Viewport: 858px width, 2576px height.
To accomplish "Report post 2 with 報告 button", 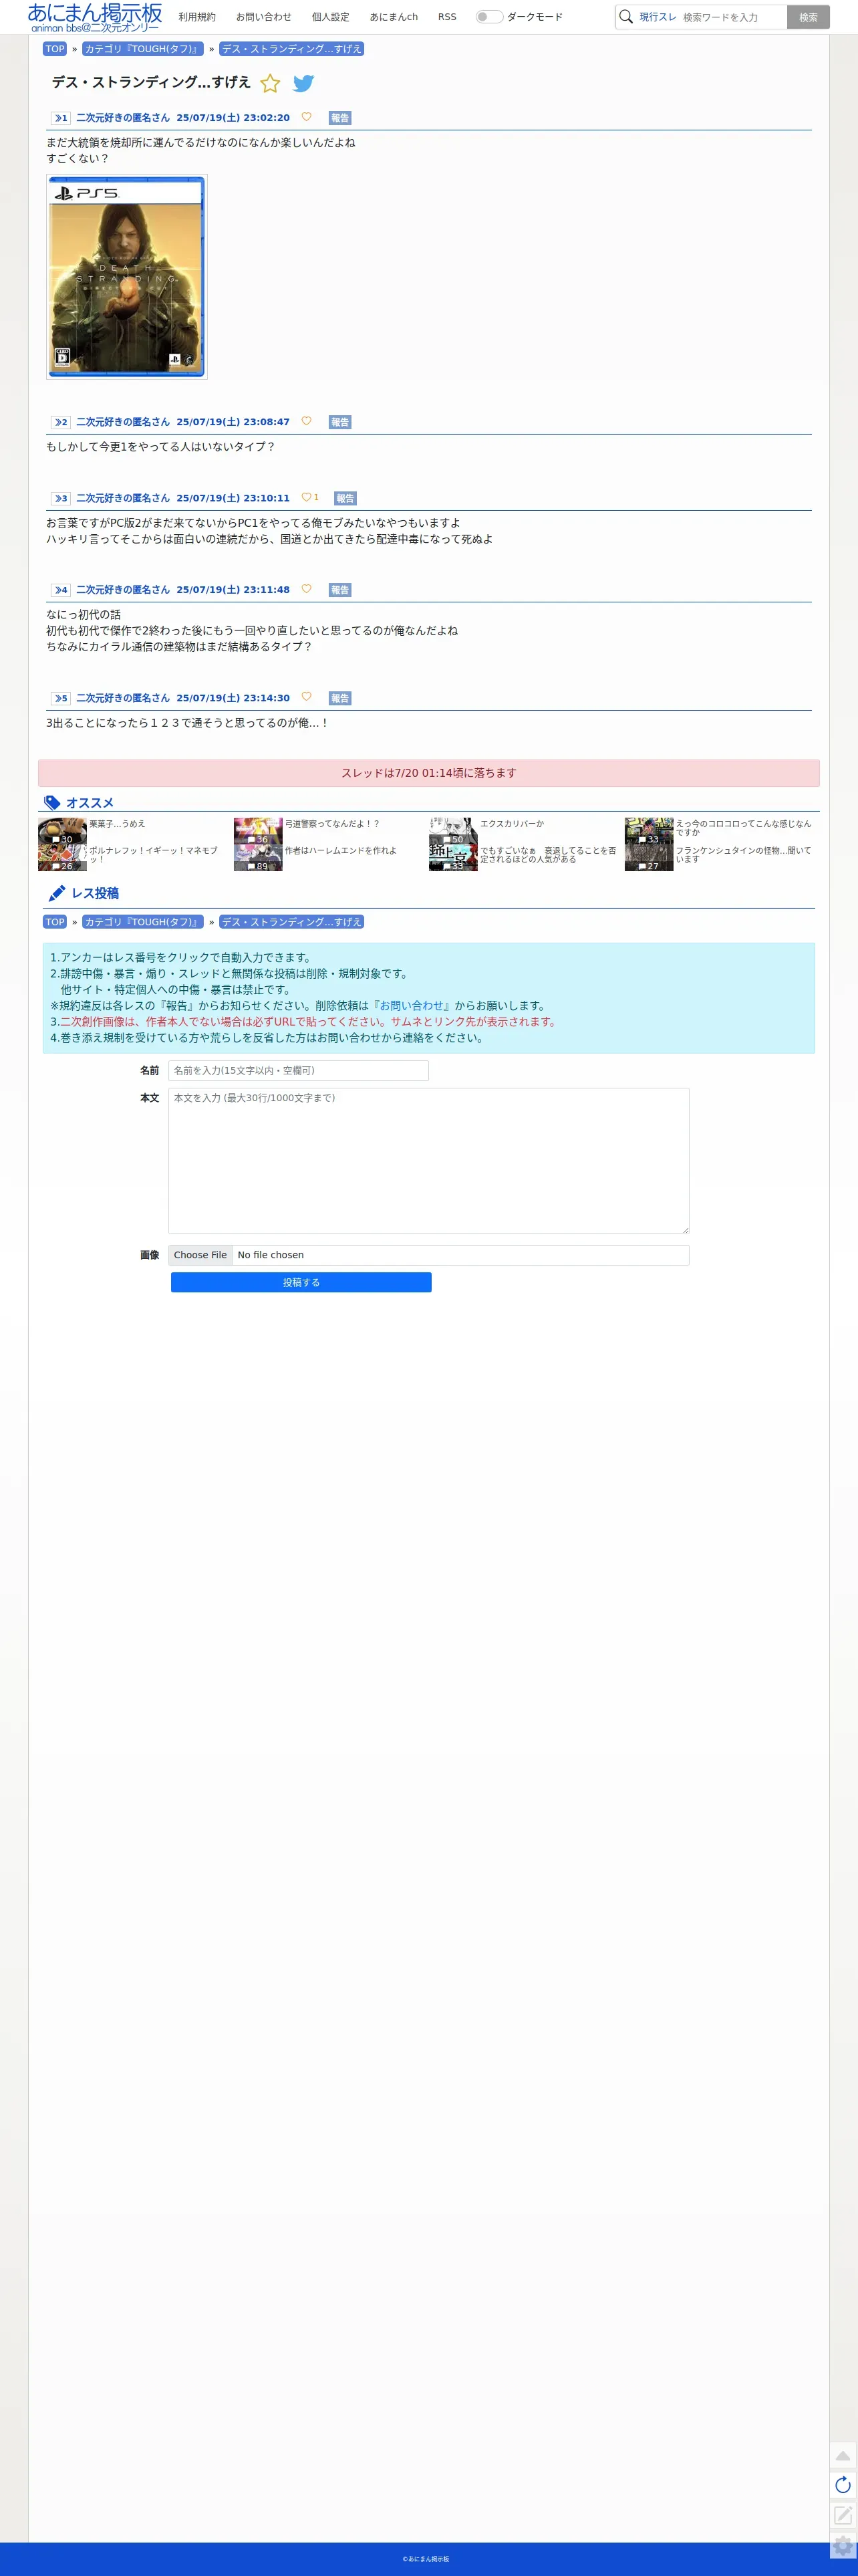I will pos(340,422).
